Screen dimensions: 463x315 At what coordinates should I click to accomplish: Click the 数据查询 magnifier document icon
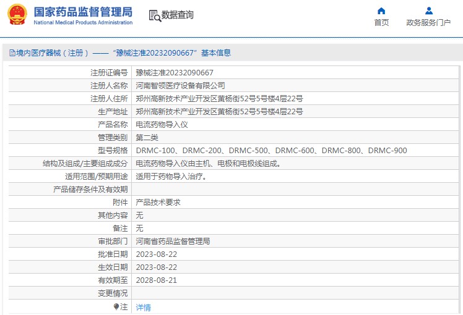pyautogui.click(x=154, y=15)
